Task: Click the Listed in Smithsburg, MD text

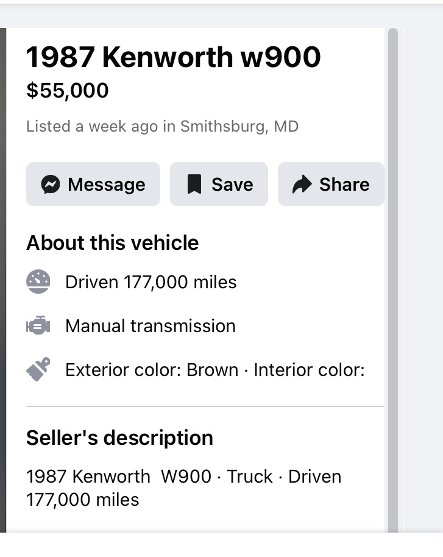Action: [x=162, y=127]
